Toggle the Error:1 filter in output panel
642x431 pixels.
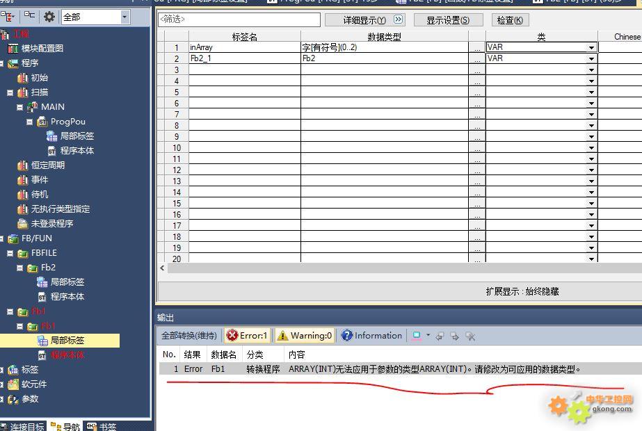[x=247, y=336]
